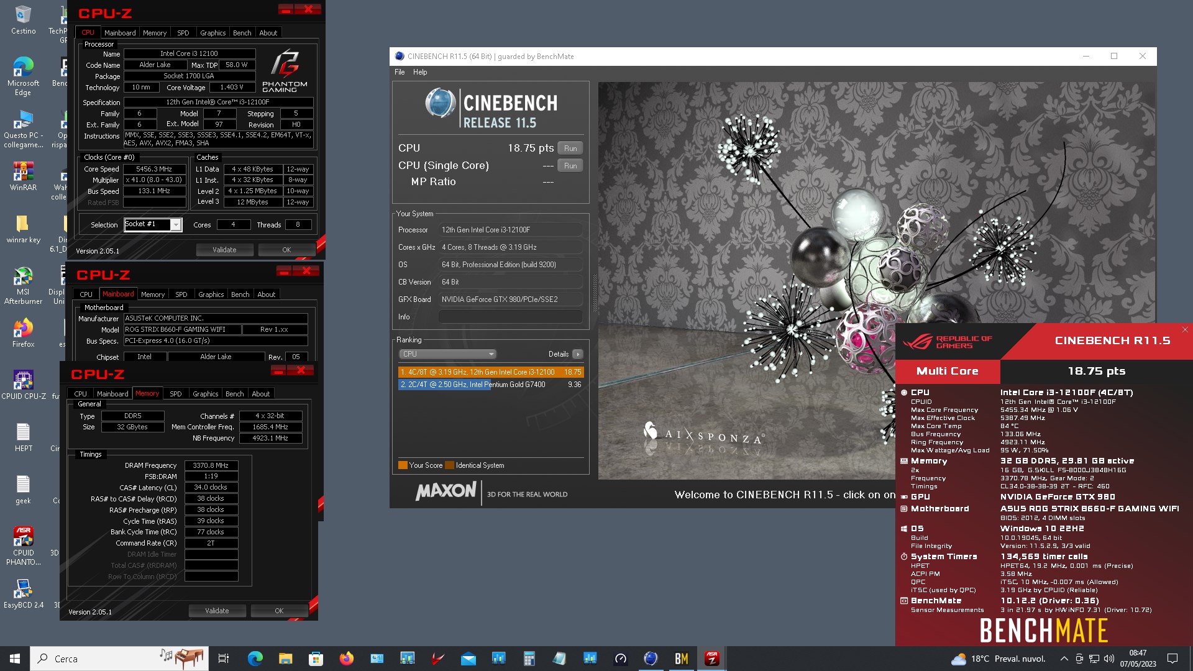Select SPD tab in bottom CPU-Z window
Screen dimensions: 1193x671
click(x=176, y=394)
